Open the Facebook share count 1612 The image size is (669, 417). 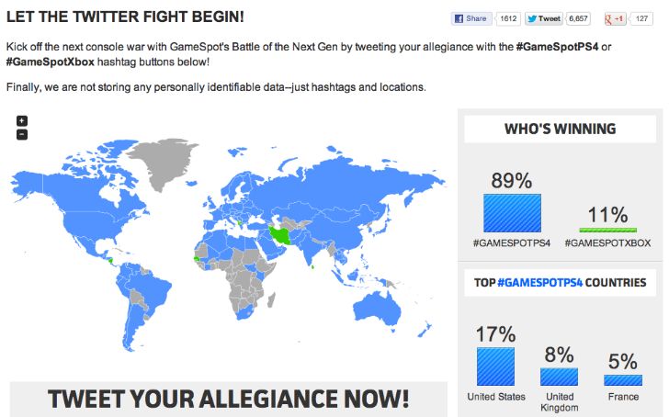click(507, 18)
